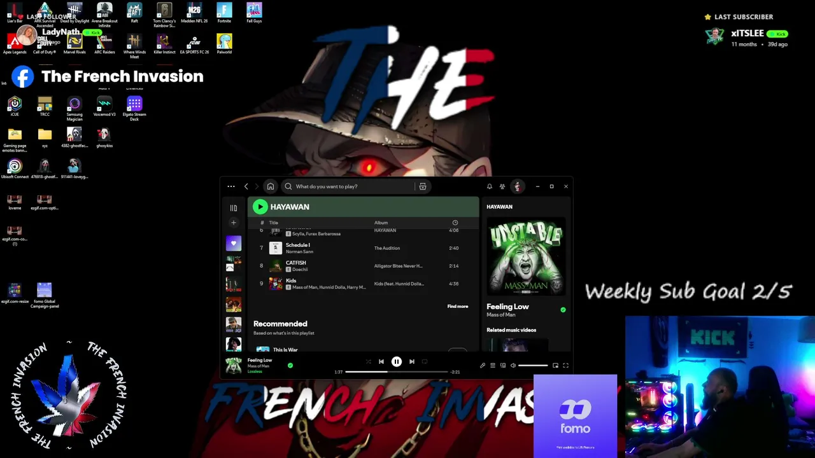Go forward in Spotify navigation
Viewport: 815px width, 458px height.
click(257, 186)
